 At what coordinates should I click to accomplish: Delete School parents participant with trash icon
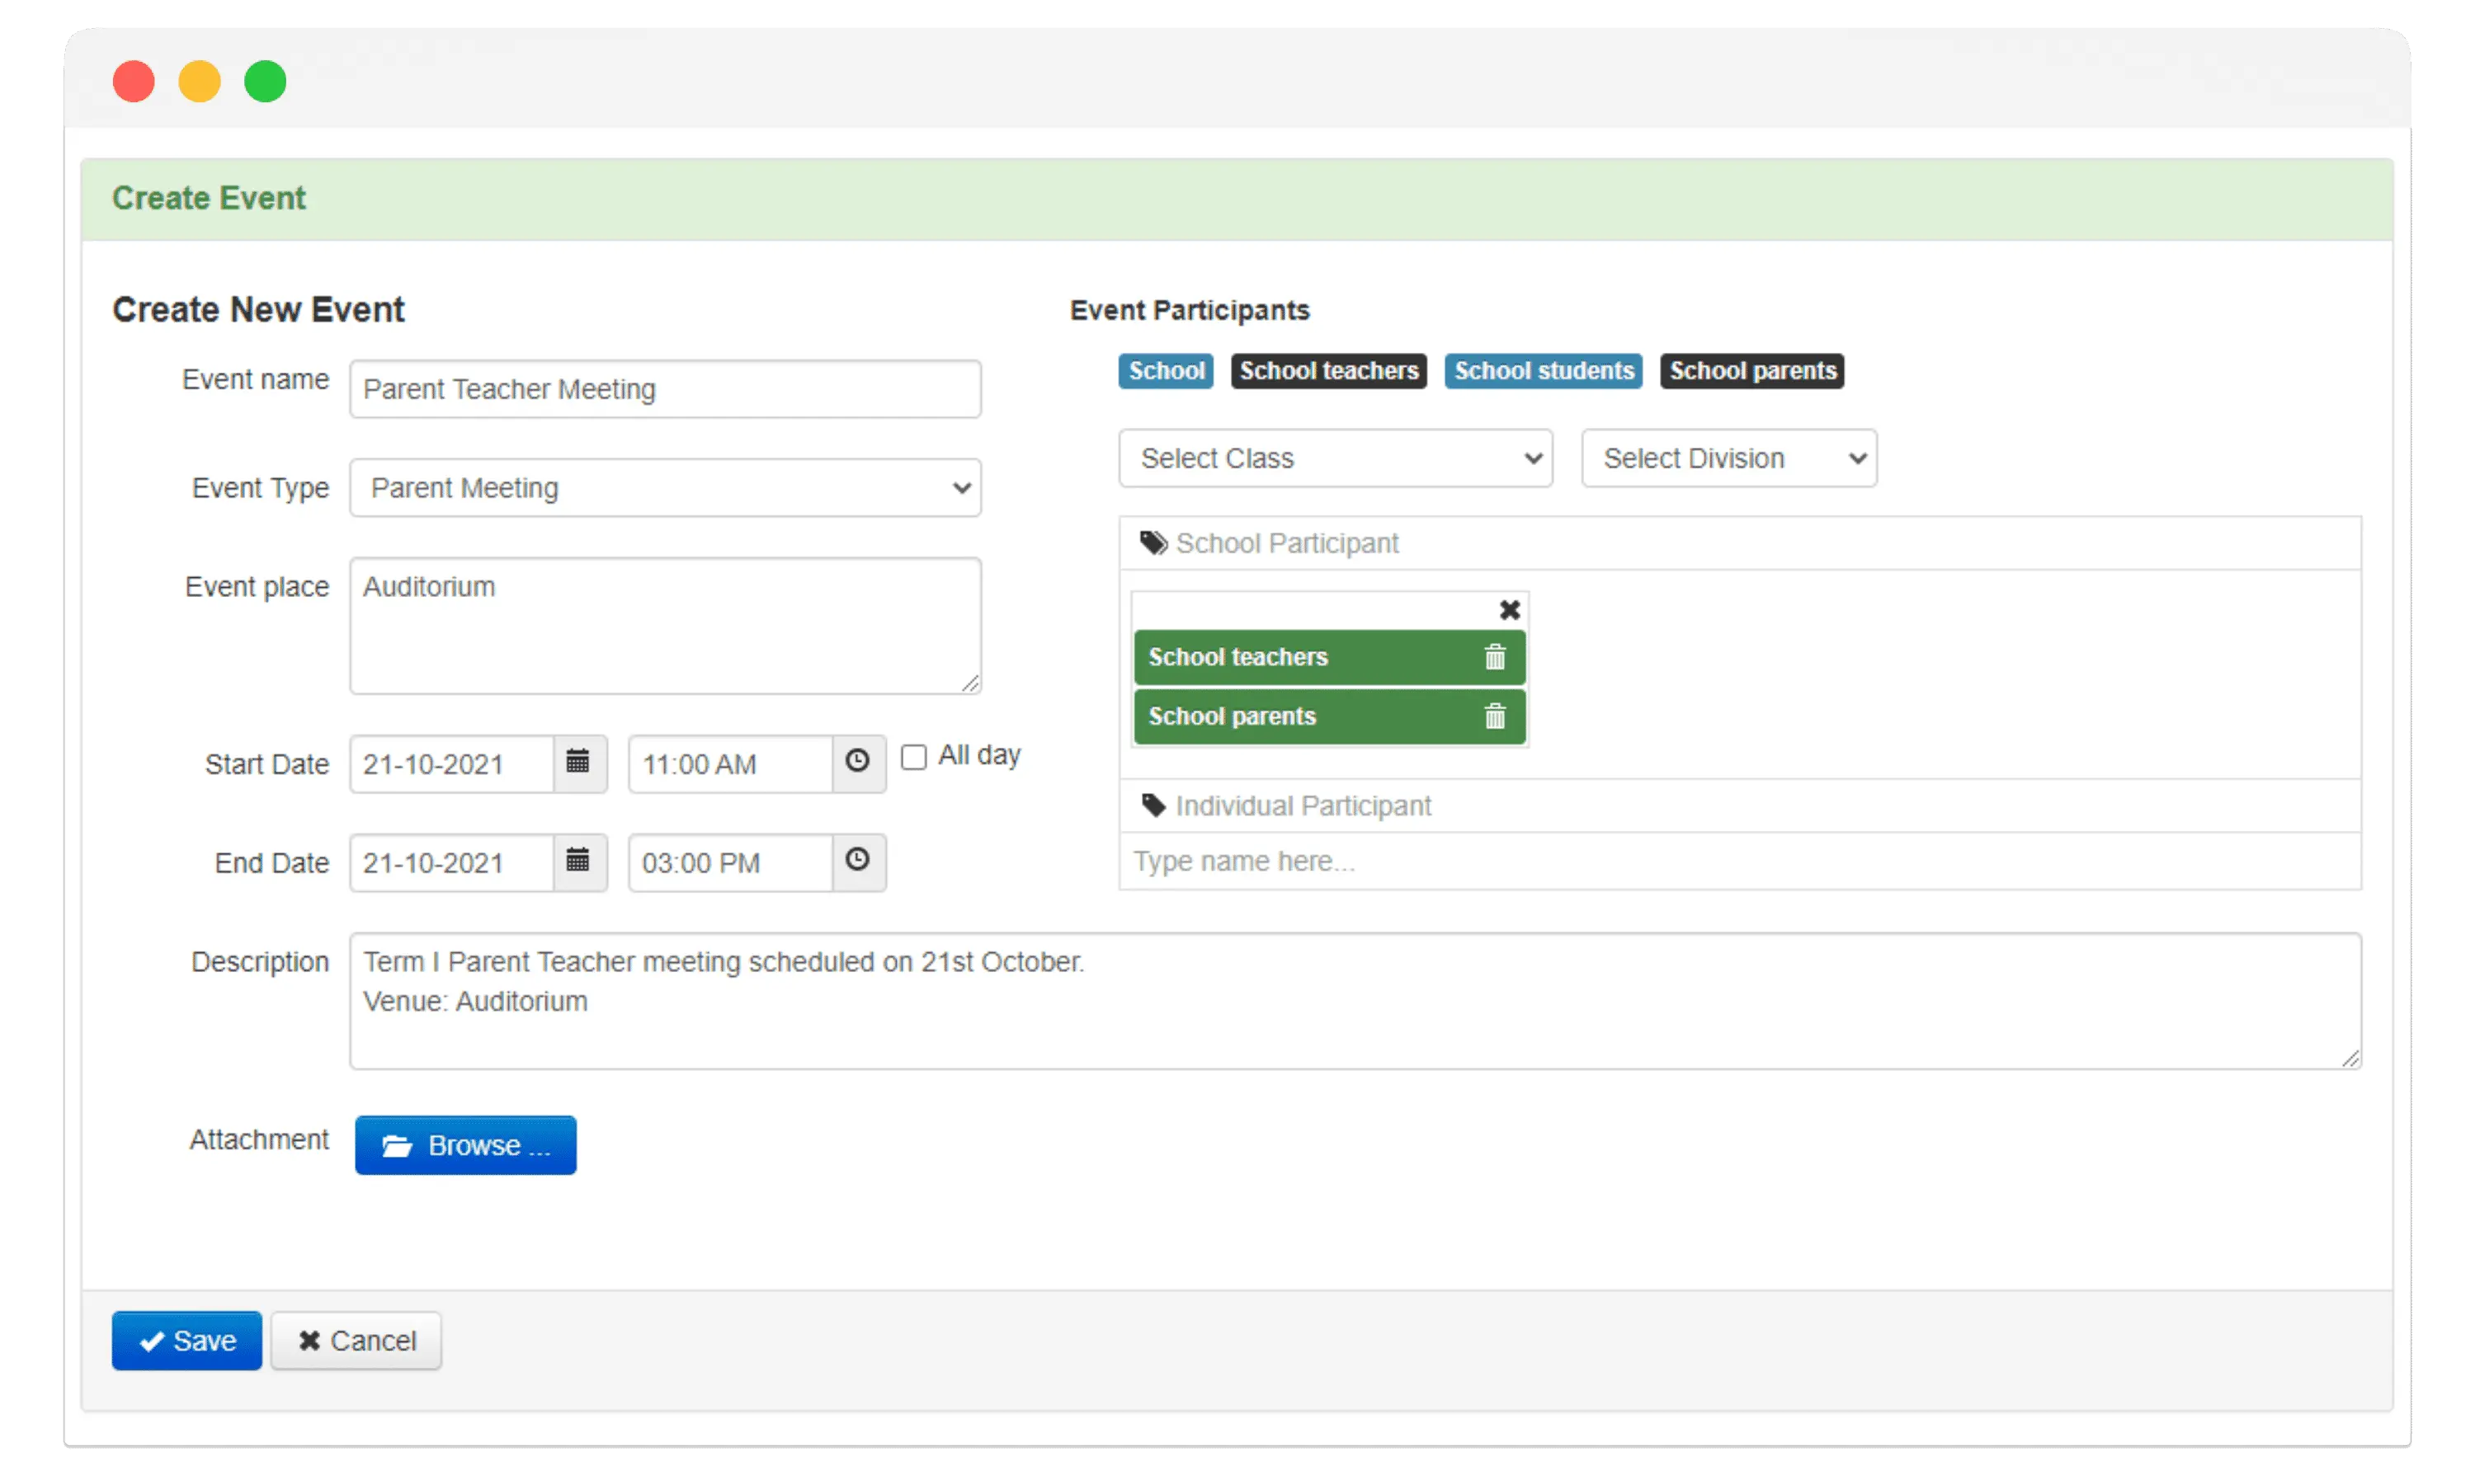tap(1495, 716)
